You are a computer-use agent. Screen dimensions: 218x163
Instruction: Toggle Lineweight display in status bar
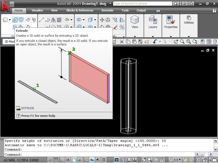pyautogui.click(x=98, y=160)
